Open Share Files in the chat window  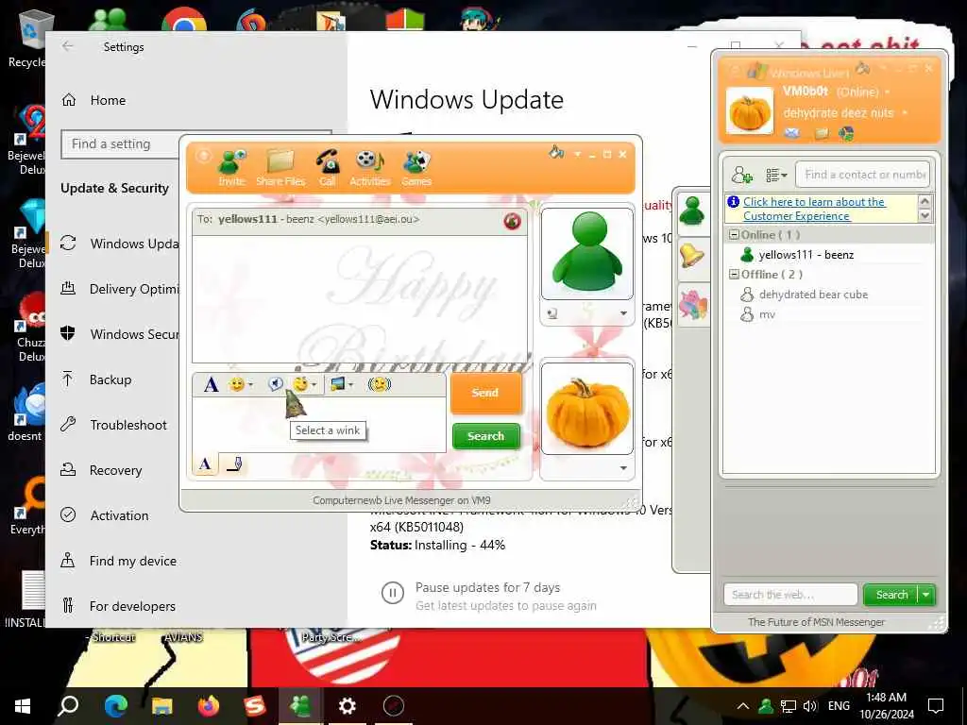(280, 168)
